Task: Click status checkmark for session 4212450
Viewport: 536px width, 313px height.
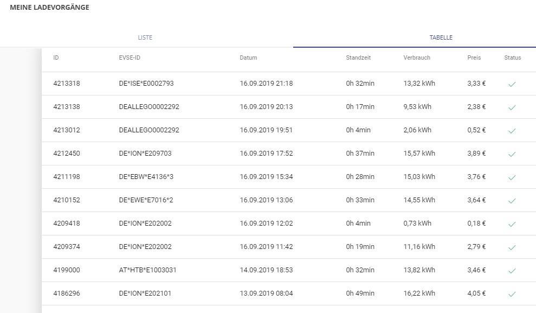Action: click(x=512, y=154)
